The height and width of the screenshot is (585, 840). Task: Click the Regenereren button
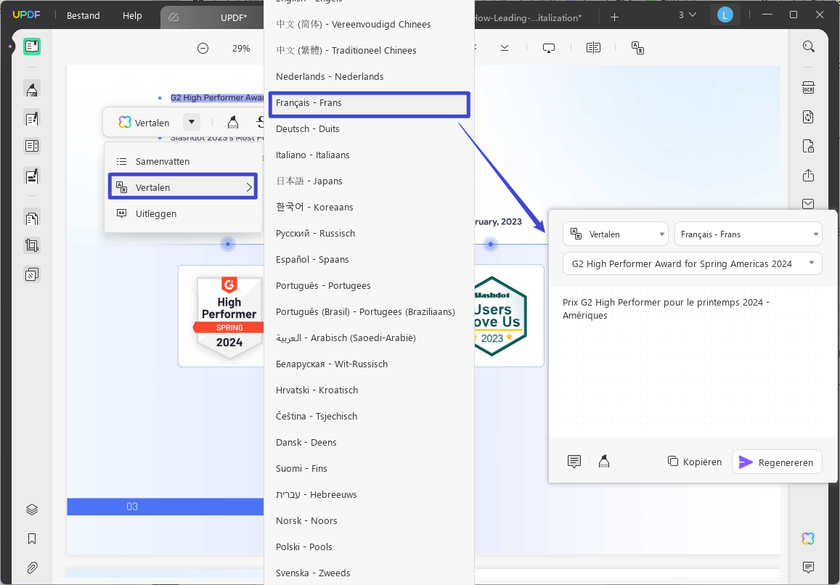[777, 462]
